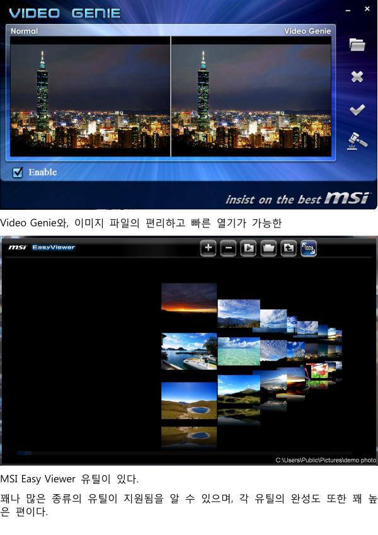
Task: Zoom out with EasyViewer minus button
Action: (228, 248)
